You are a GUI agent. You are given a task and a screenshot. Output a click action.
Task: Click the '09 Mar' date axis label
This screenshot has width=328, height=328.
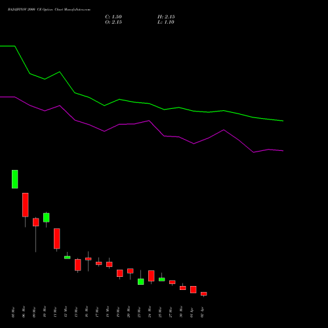(x=34, y=312)
